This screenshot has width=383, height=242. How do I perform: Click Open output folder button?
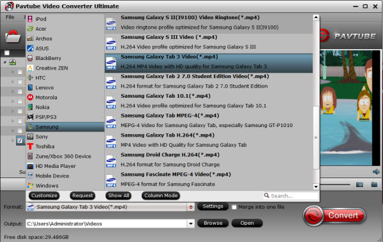pyautogui.click(x=247, y=223)
